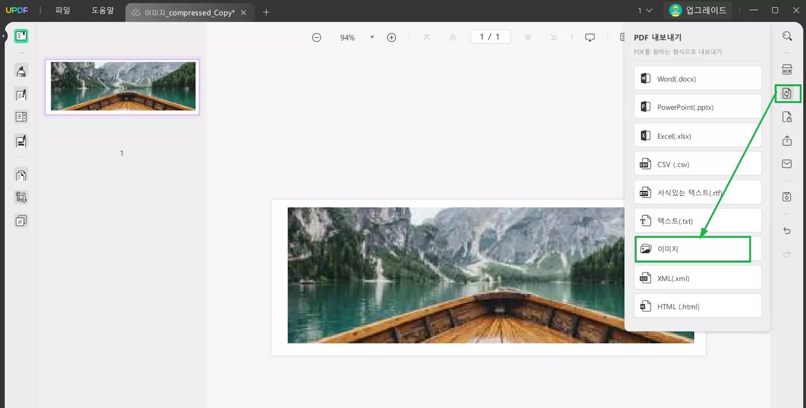Image resolution: width=806 pixels, height=408 pixels.
Task: Export PDF to PowerPoint(.pptx)
Action: [x=698, y=107]
